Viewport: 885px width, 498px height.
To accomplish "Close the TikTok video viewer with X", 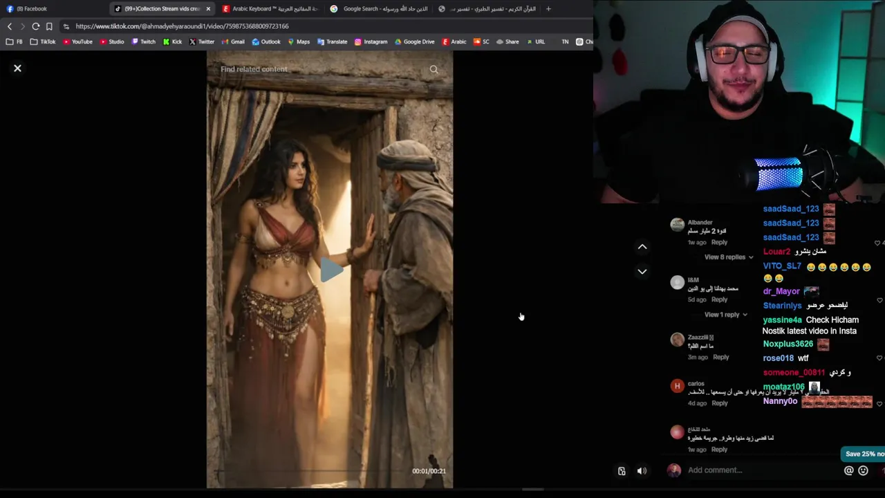I will coord(17,68).
